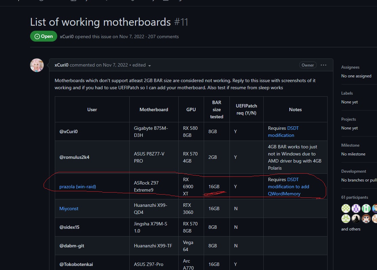Click the green Open issue status badge
The height and width of the screenshot is (270, 377).
pyautogui.click(x=44, y=36)
